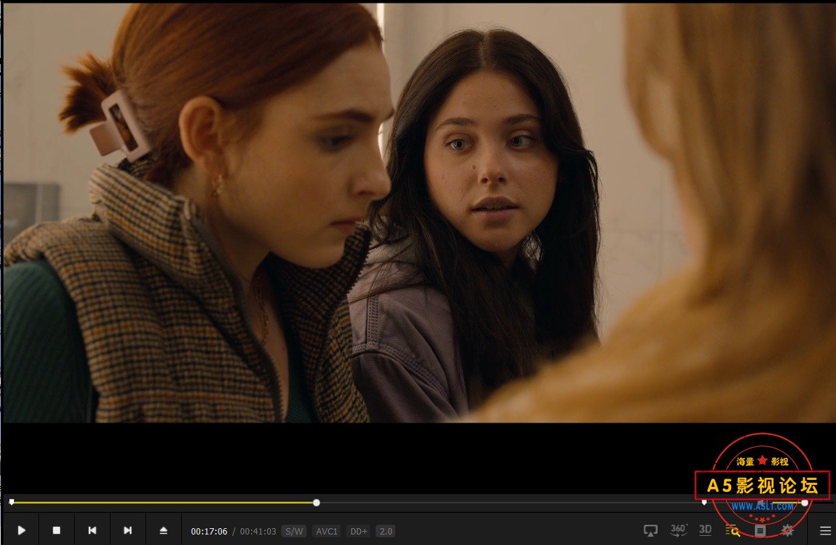Open a file with the eject icon
The image size is (836, 545).
pos(164,530)
